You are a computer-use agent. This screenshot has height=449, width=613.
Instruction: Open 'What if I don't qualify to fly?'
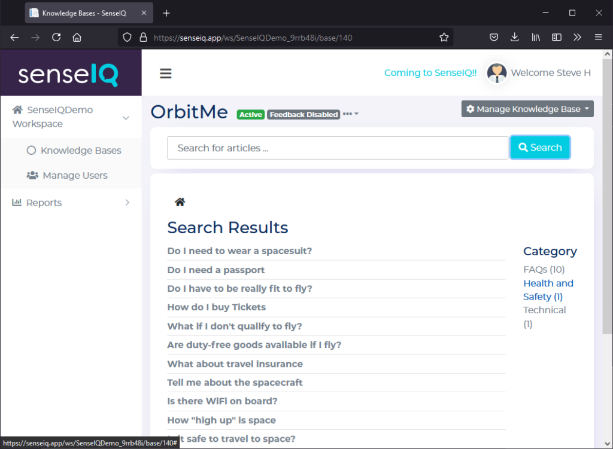[235, 326]
